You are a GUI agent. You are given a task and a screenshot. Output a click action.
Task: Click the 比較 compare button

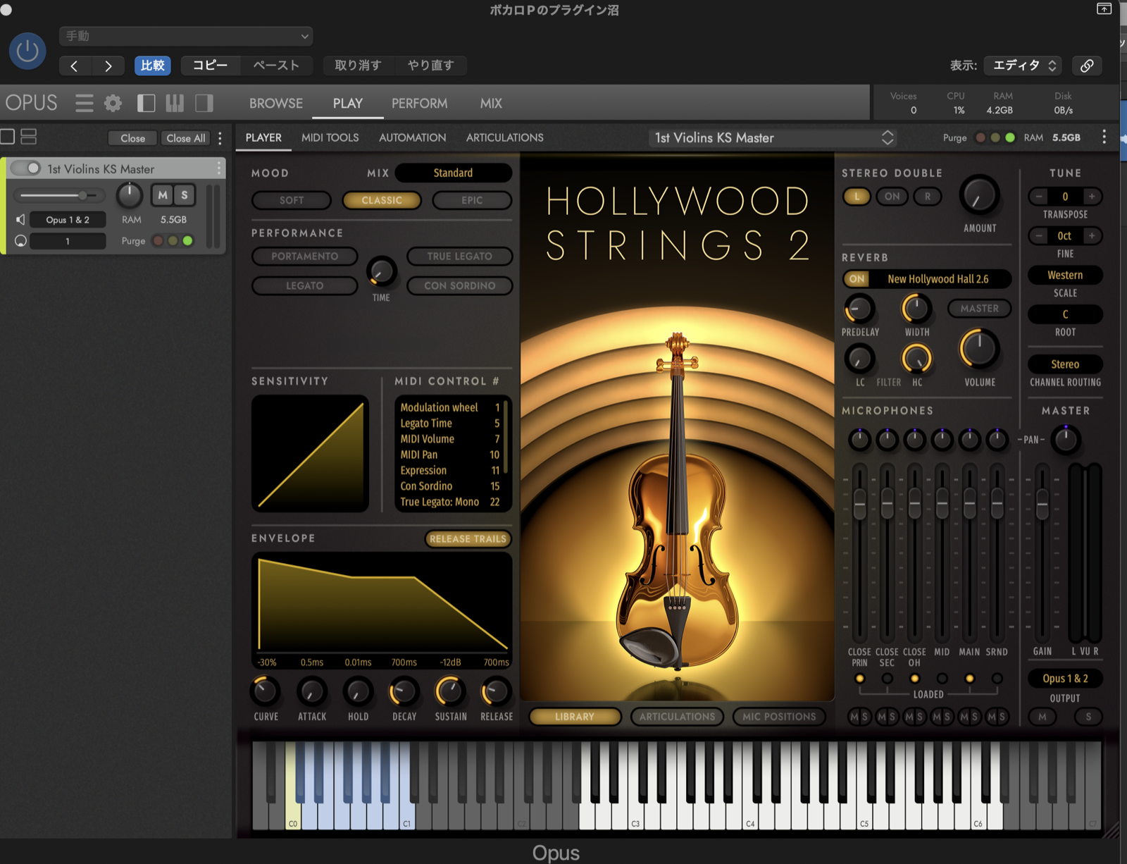click(153, 66)
